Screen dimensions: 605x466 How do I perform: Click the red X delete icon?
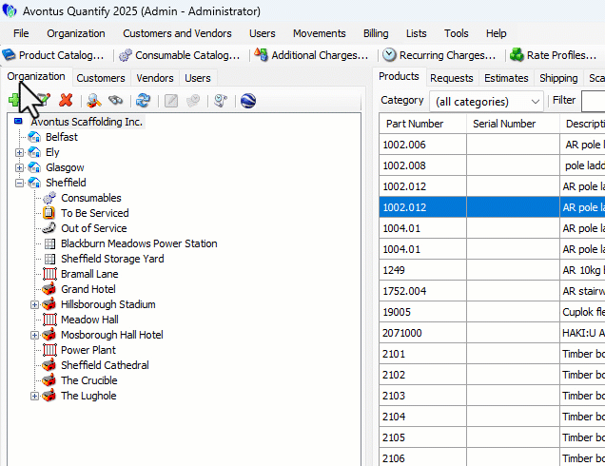(x=66, y=100)
